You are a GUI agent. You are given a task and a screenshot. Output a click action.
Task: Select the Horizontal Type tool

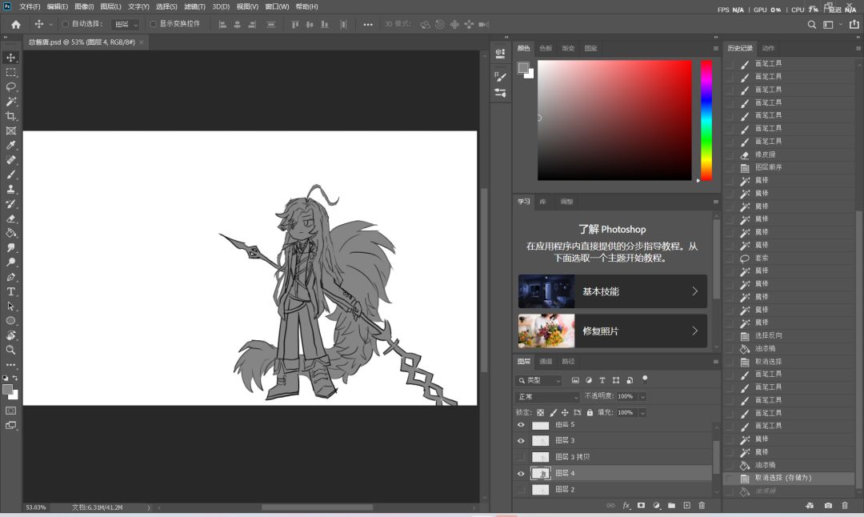[x=11, y=291]
